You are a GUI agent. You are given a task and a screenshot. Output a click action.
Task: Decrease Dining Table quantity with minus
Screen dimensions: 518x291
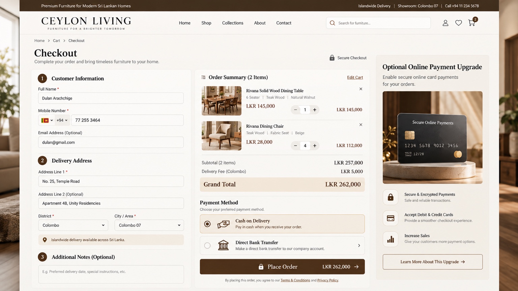(x=295, y=109)
